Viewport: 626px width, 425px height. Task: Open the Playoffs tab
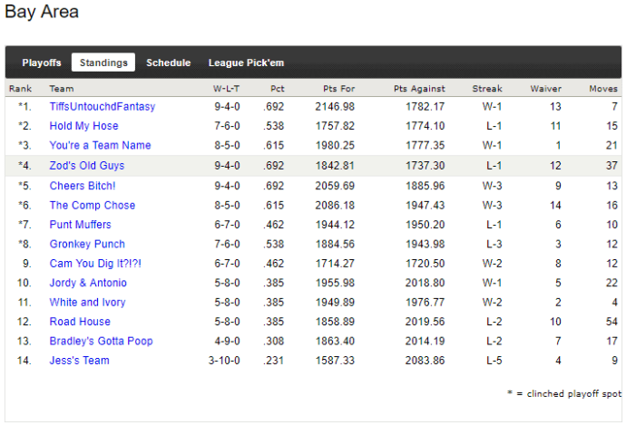coord(42,63)
